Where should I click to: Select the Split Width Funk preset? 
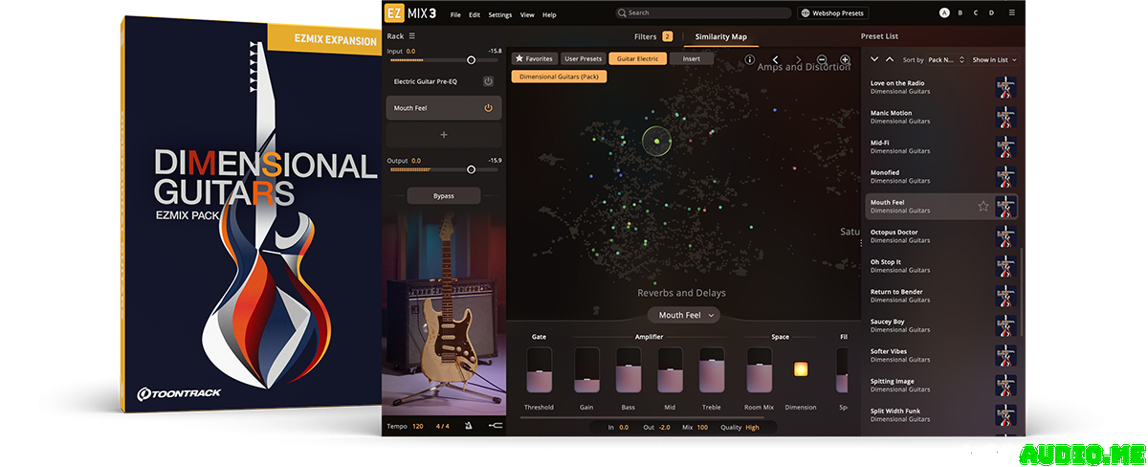pyautogui.click(x=941, y=414)
